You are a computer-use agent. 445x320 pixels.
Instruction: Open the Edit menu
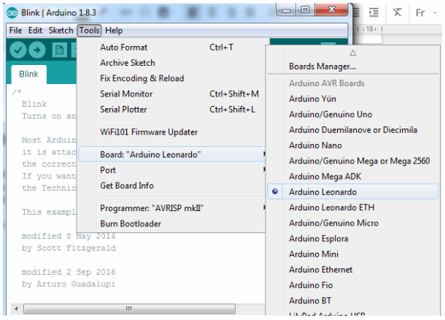[x=35, y=31]
